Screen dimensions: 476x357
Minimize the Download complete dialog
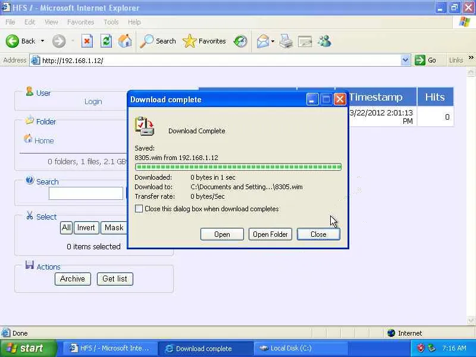tap(312, 99)
